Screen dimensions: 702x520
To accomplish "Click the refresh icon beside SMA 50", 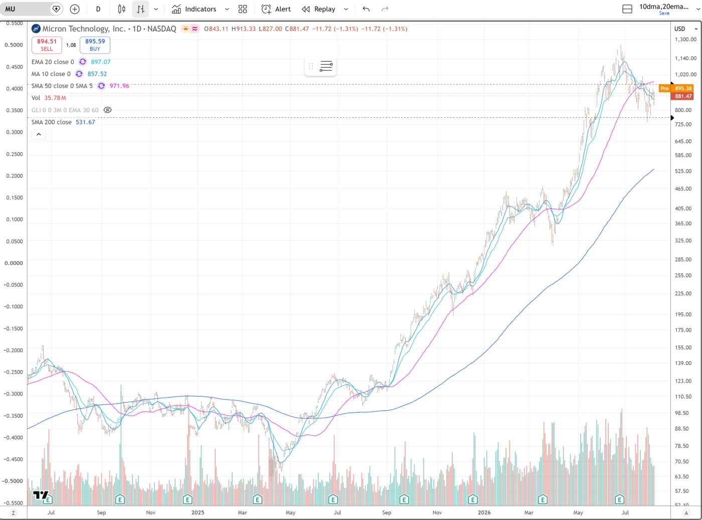I will [x=101, y=86].
